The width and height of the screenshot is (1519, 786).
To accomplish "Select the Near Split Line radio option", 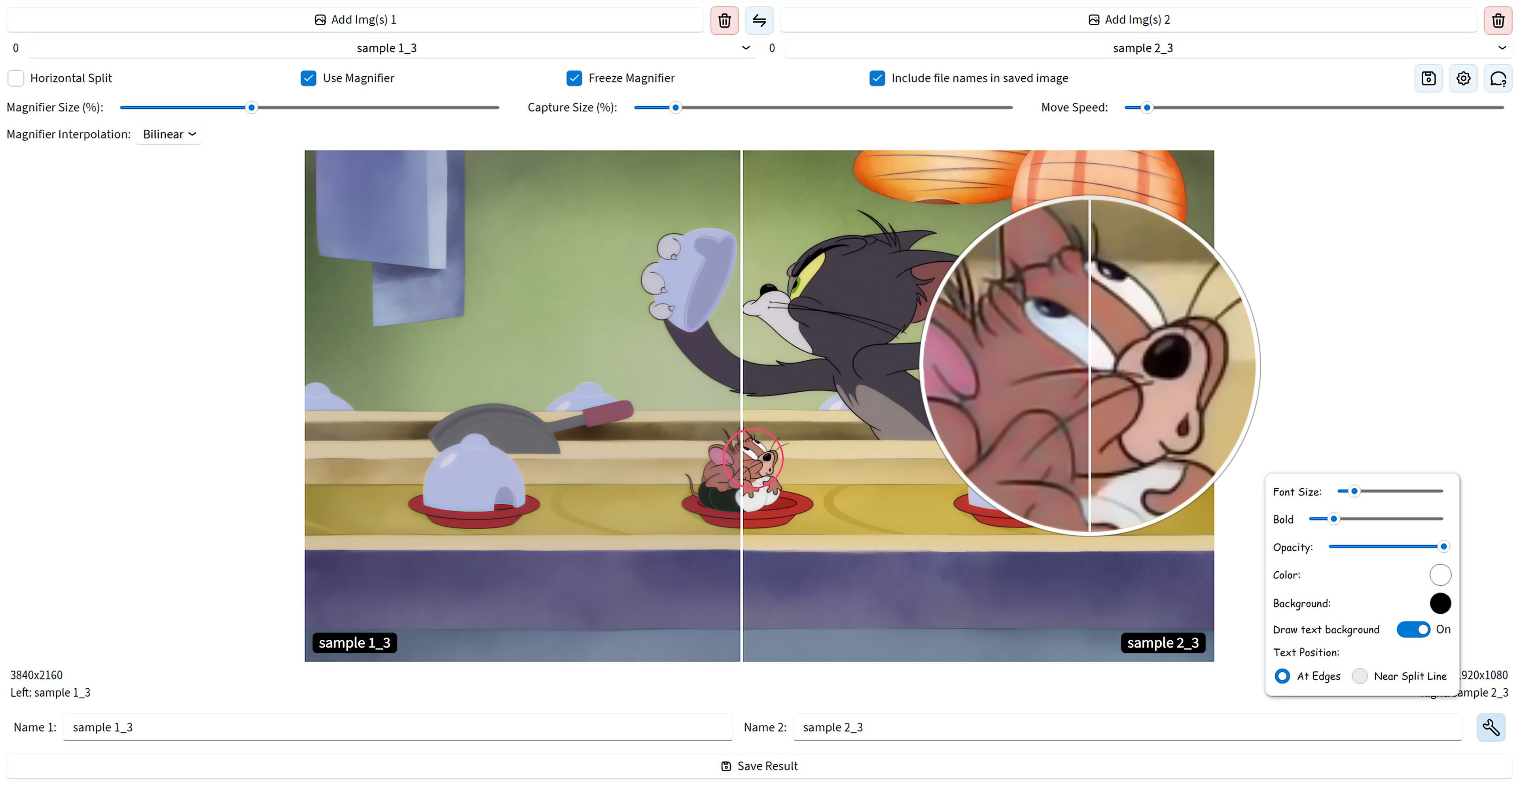I will pyautogui.click(x=1359, y=676).
